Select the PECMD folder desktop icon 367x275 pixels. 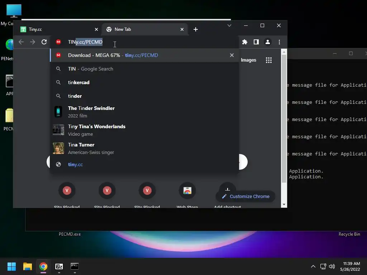[9, 115]
